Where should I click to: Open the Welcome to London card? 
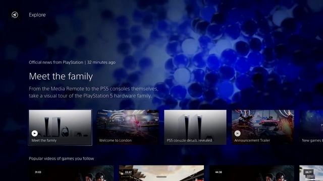[128, 127]
